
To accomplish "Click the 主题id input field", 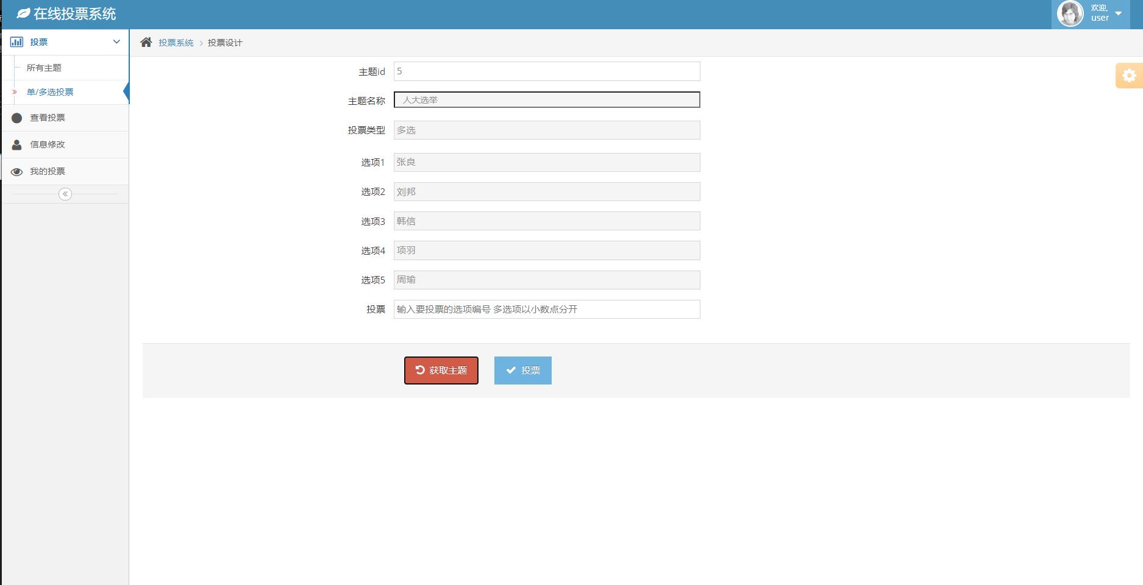I will (546, 71).
